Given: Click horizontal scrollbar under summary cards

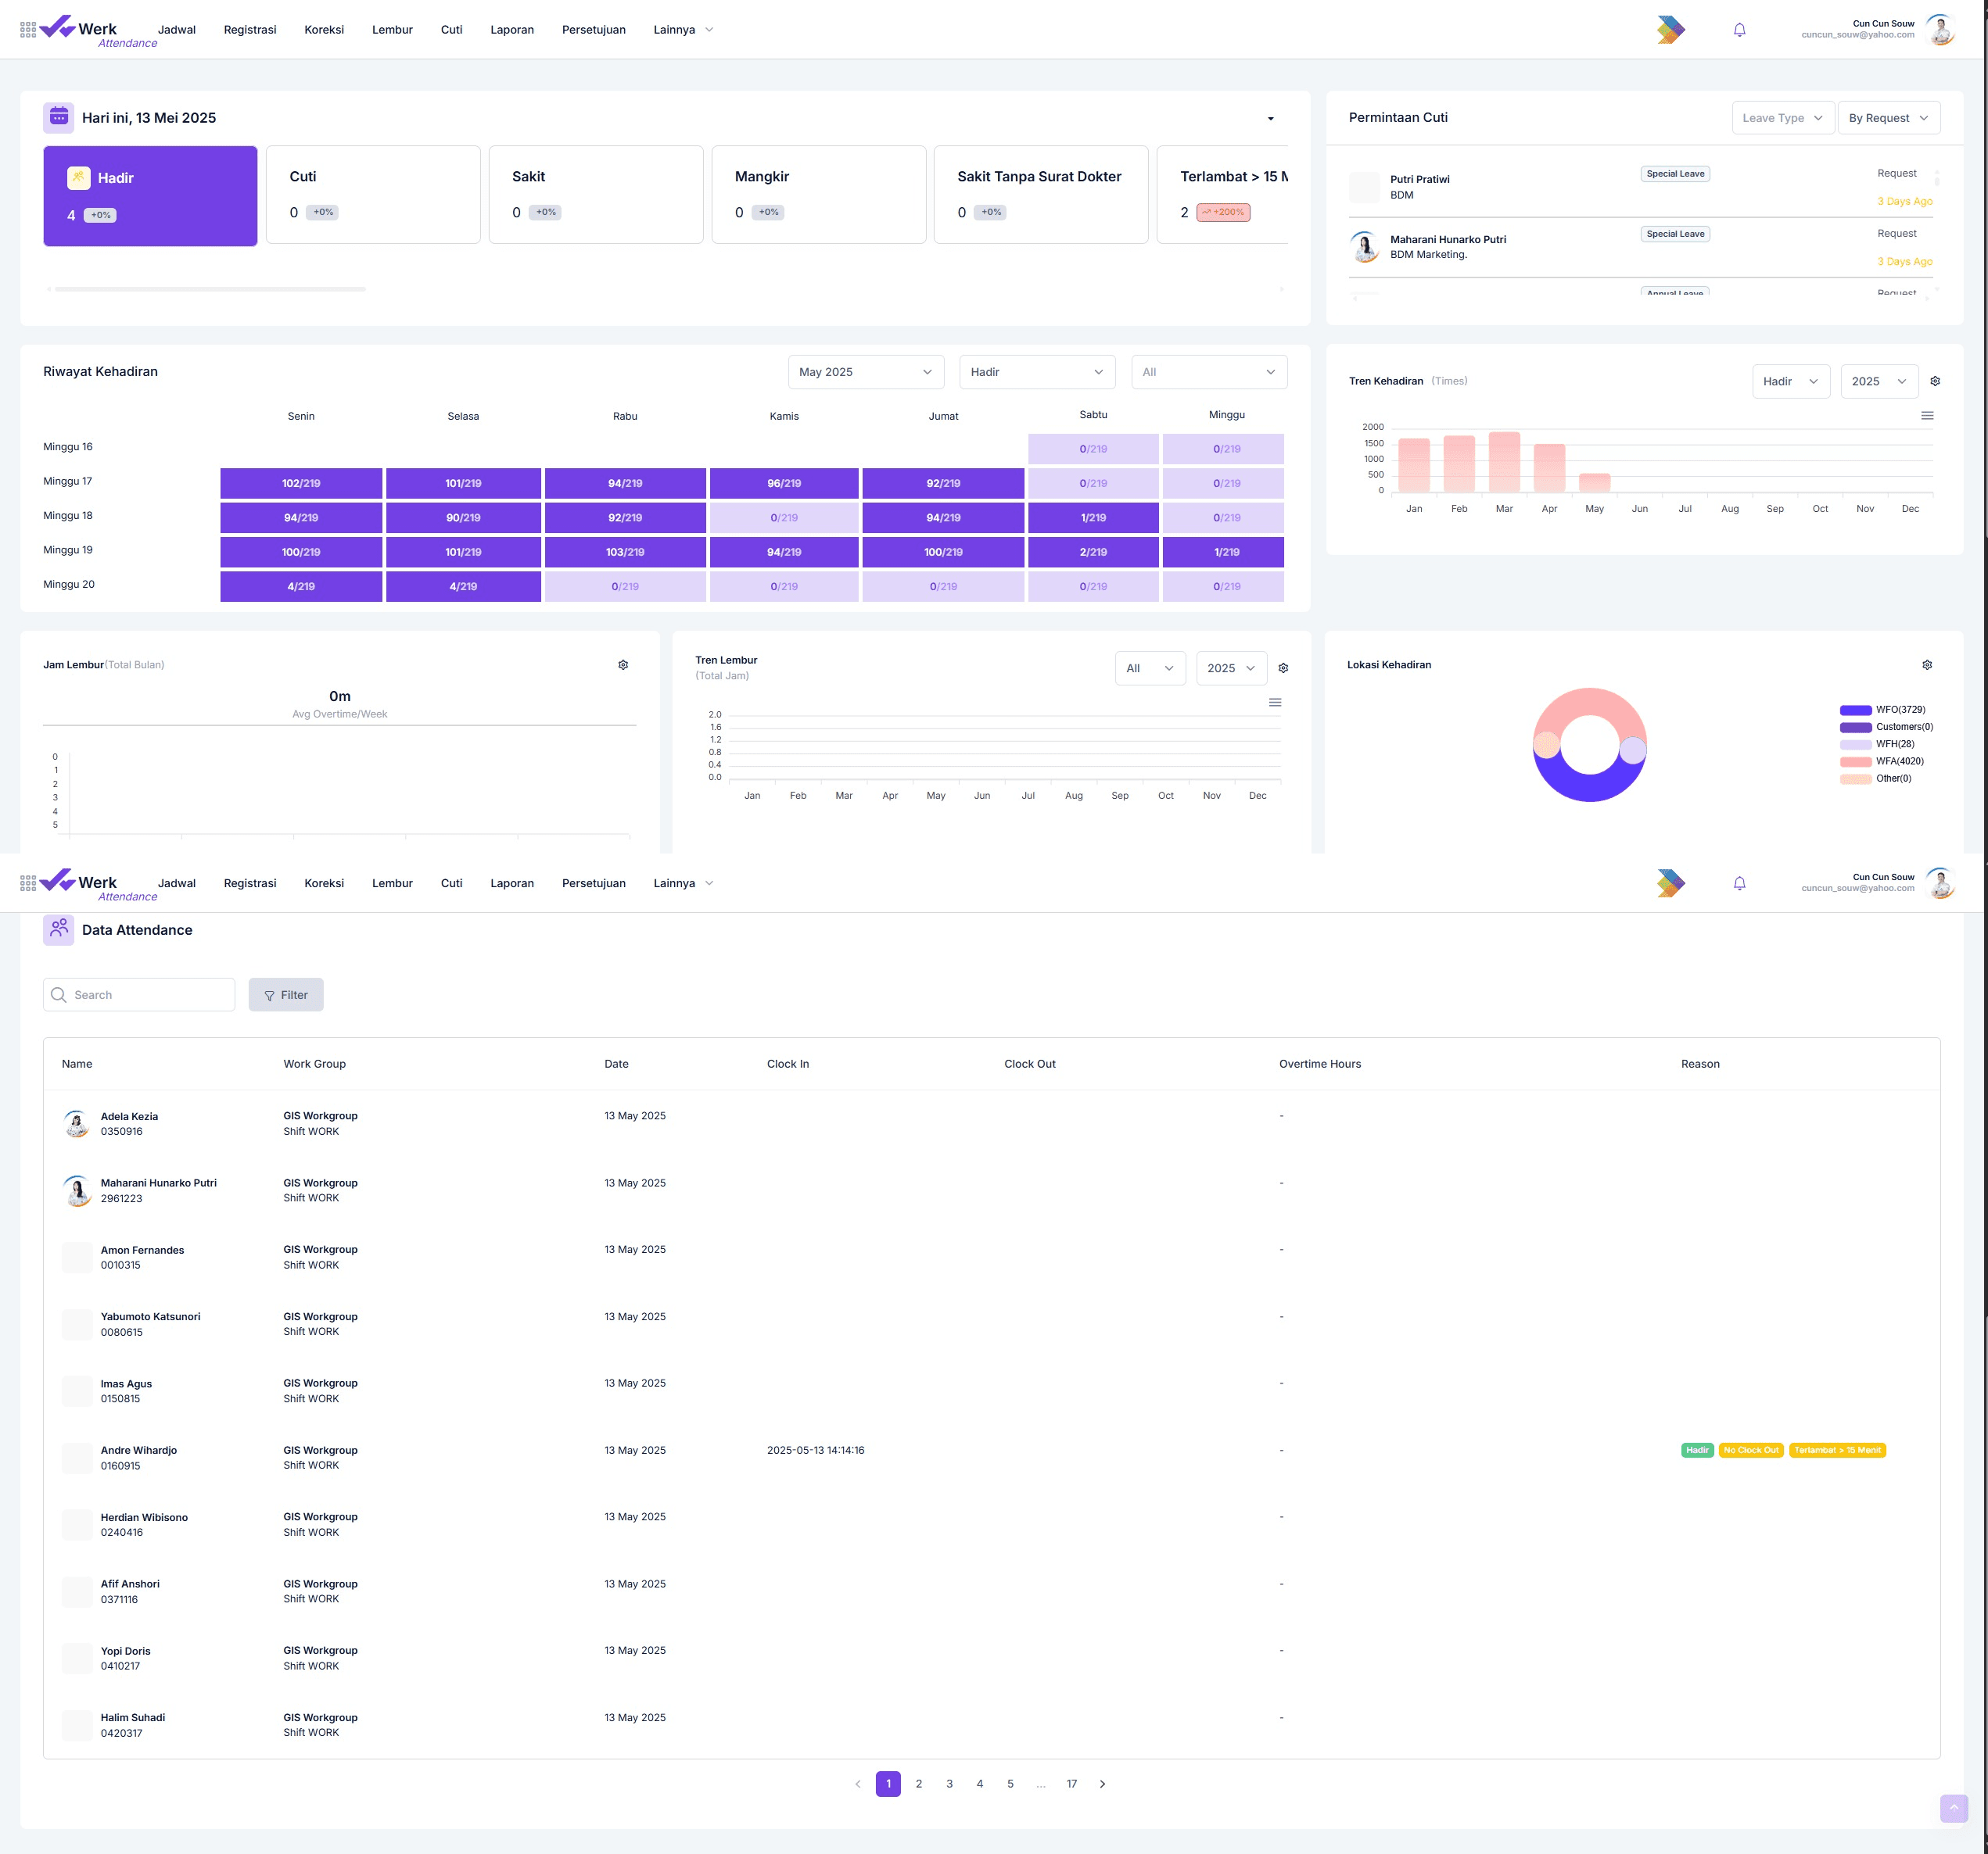Looking at the screenshot, I should tap(210, 289).
